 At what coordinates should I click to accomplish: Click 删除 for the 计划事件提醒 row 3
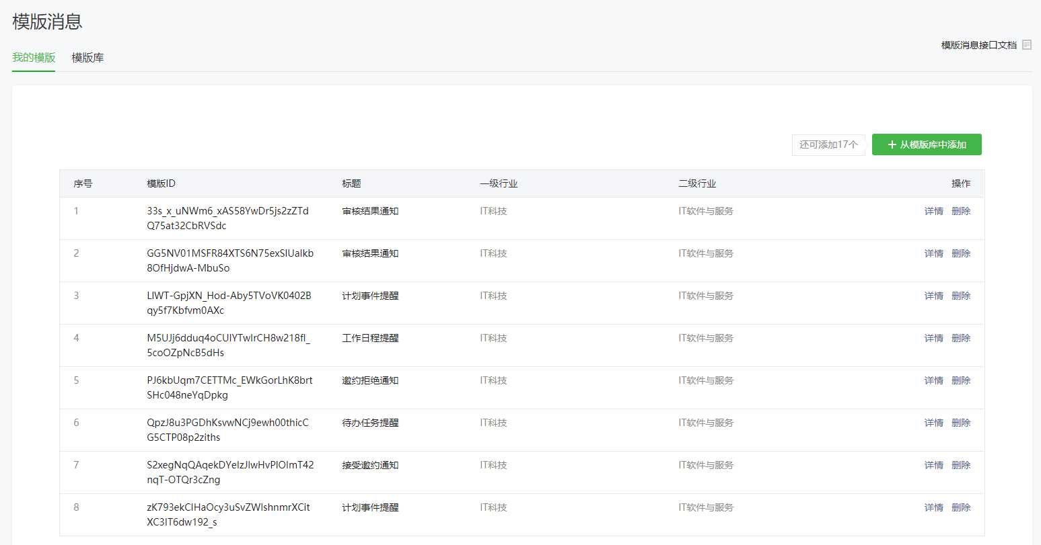[961, 296]
